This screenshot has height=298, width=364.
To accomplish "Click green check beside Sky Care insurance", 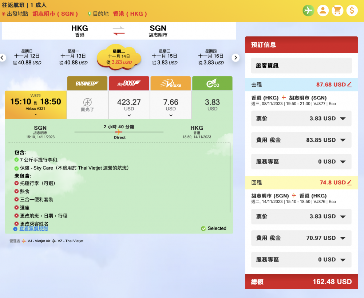I will point(16,168).
